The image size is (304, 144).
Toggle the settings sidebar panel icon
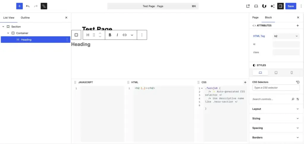tap(280, 6)
